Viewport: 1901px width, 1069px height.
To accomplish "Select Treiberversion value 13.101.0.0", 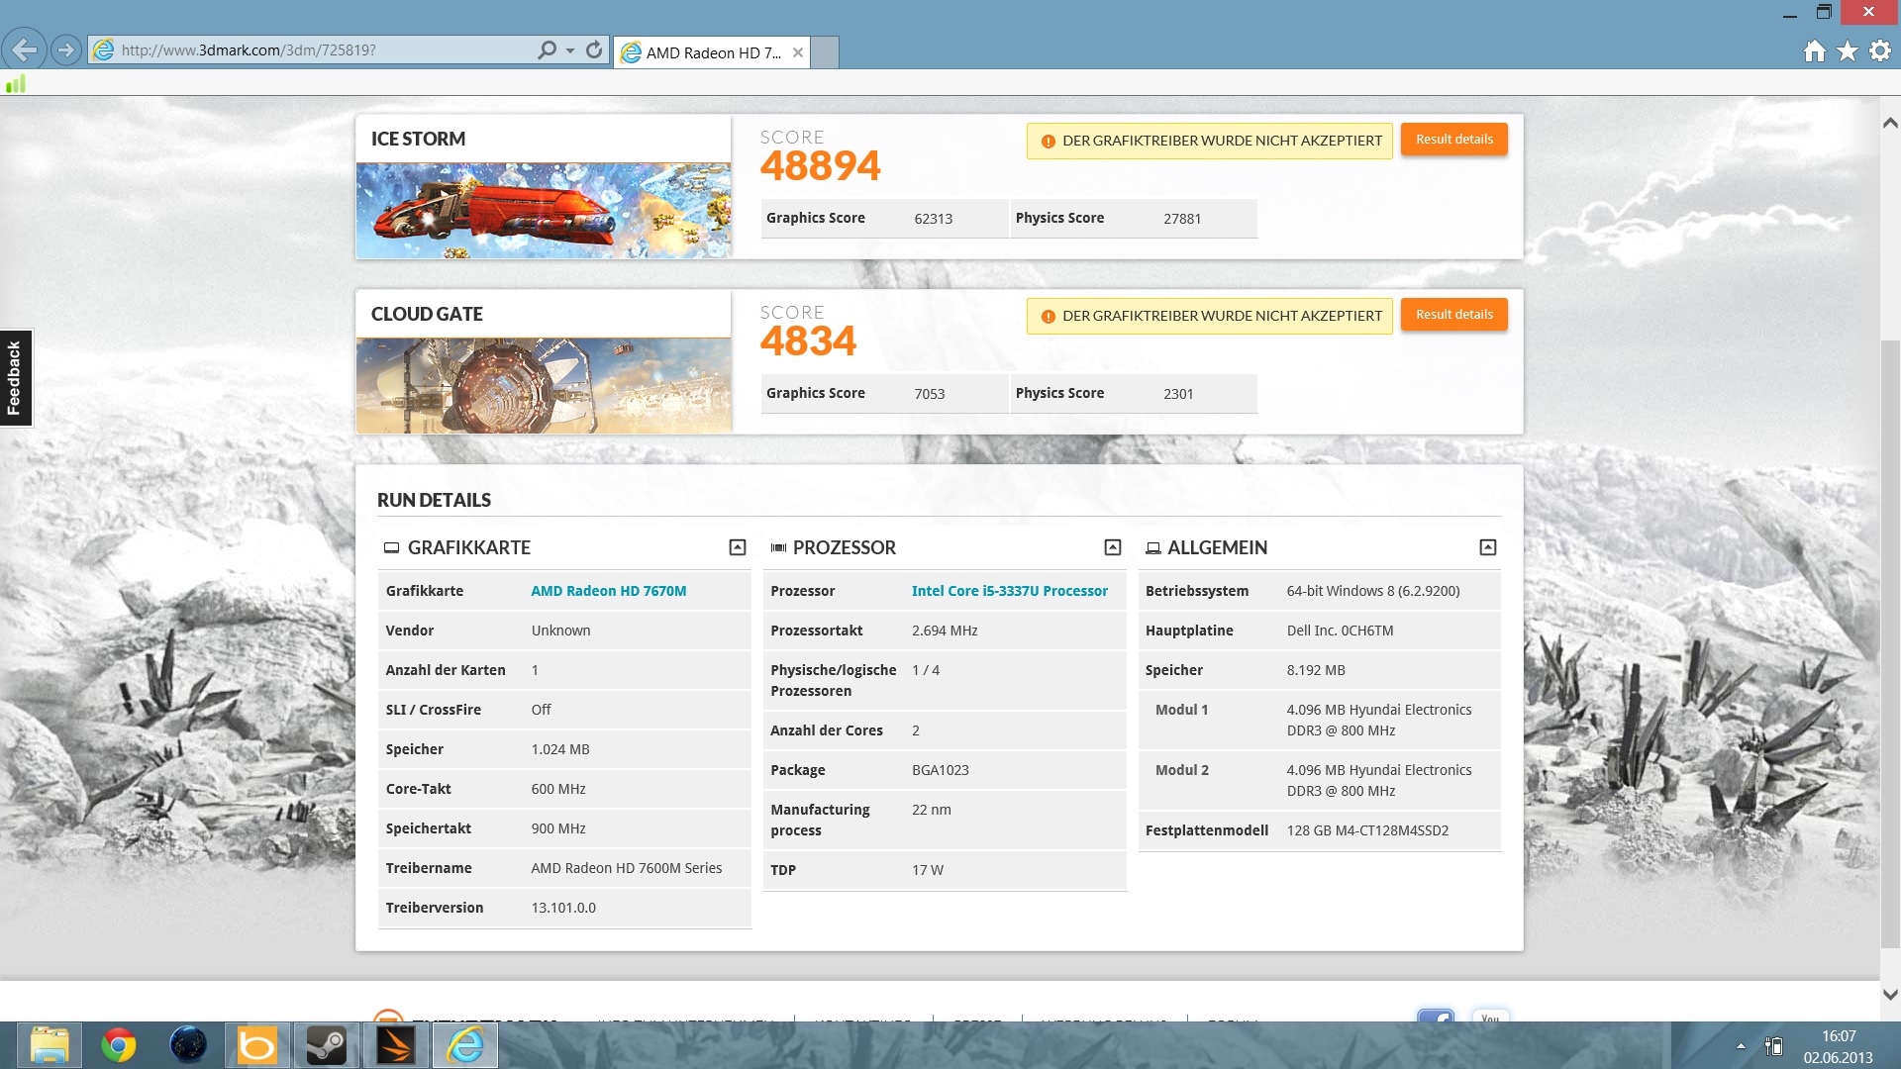I will click(x=563, y=908).
